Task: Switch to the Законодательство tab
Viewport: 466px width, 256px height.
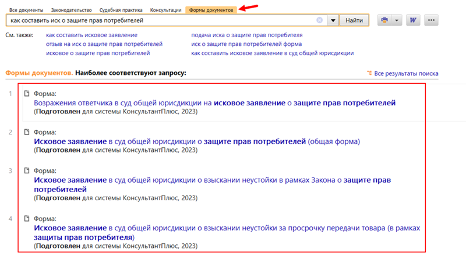Action: (x=71, y=10)
